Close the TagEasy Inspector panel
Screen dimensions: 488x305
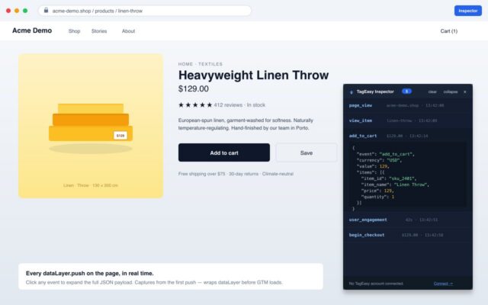point(465,91)
